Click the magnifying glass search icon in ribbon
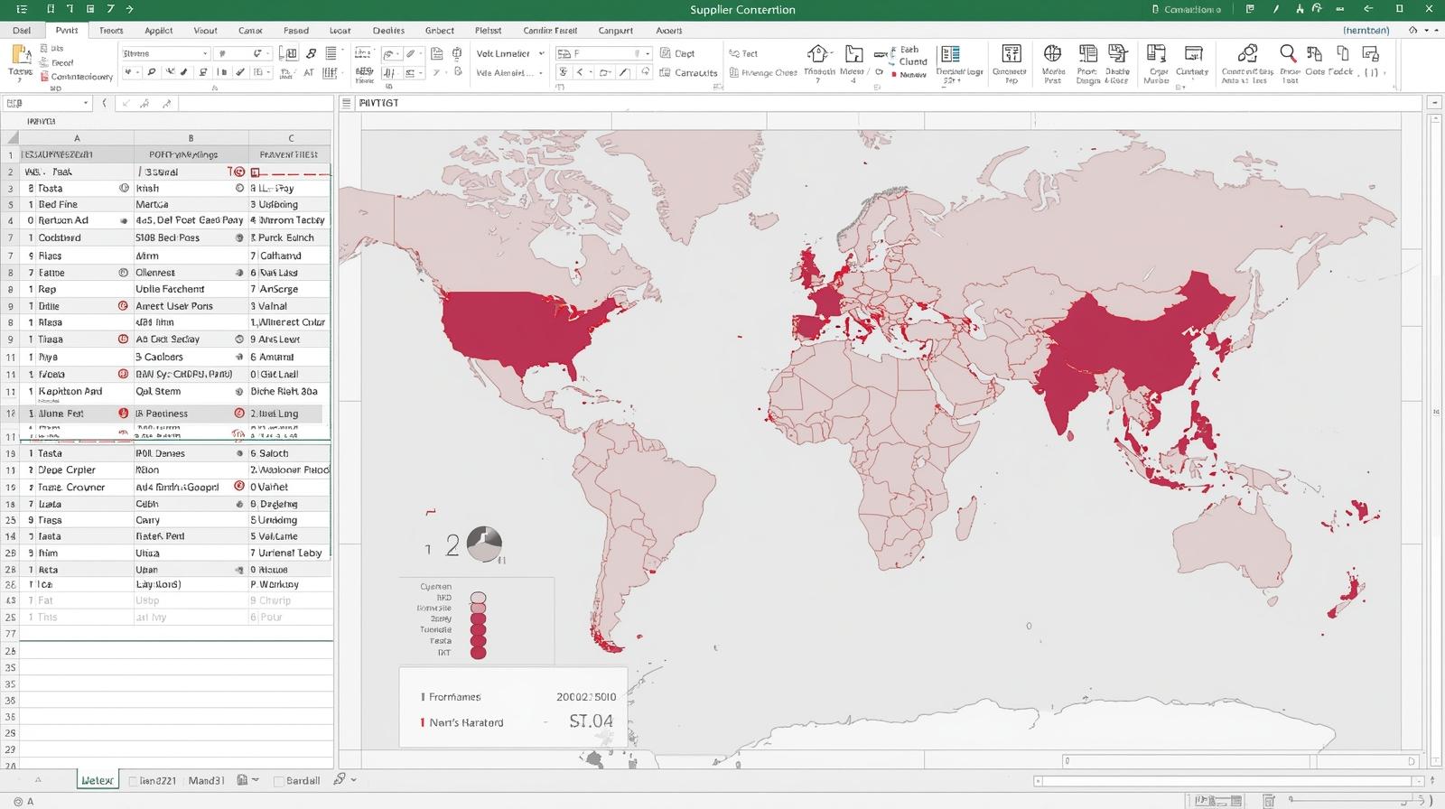The width and height of the screenshot is (1445, 809). click(x=1289, y=54)
